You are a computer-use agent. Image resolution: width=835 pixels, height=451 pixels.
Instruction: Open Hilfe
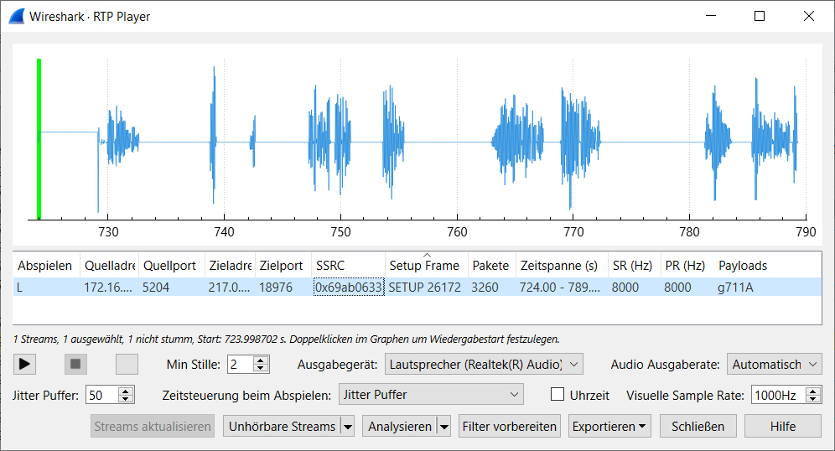[783, 427]
